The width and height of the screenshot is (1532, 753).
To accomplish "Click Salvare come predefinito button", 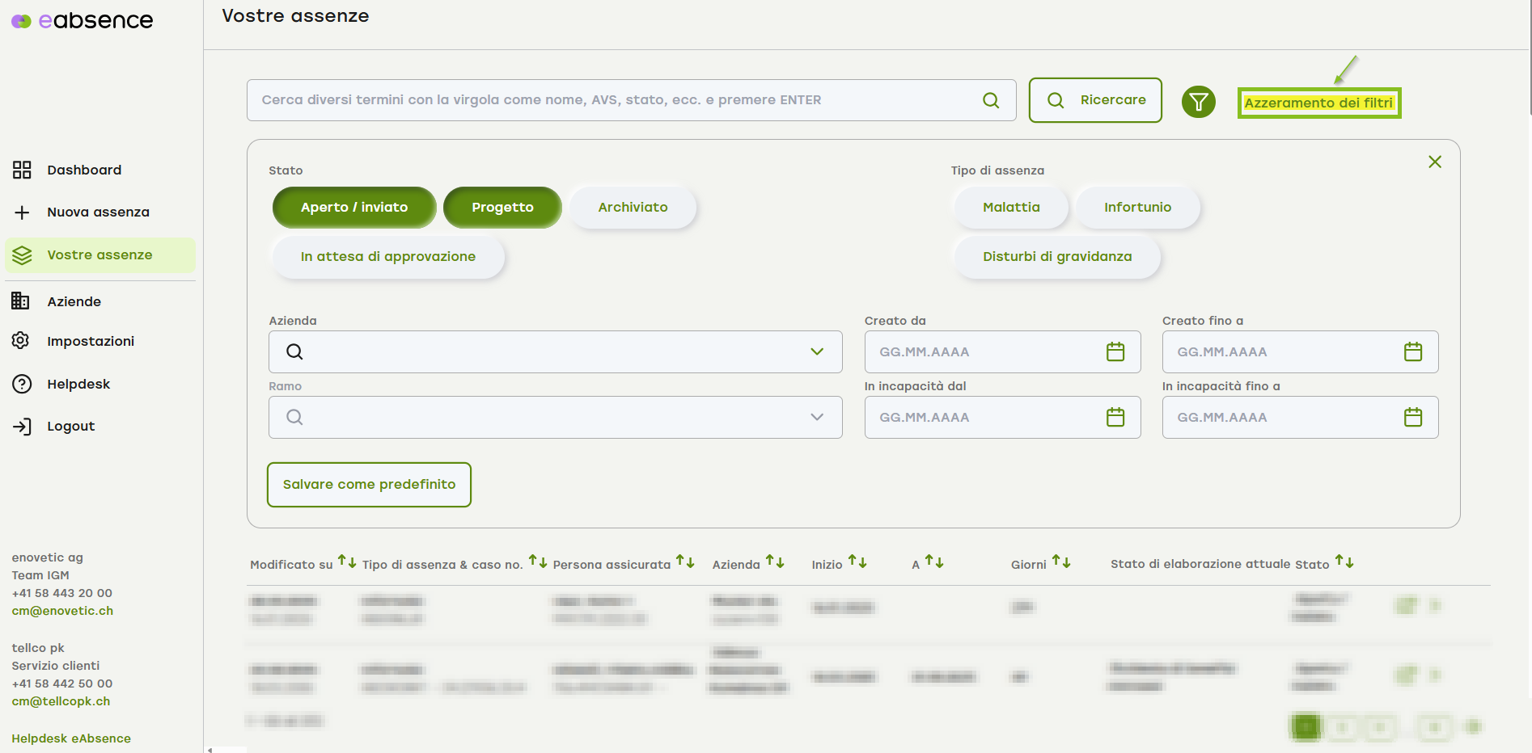I will pyautogui.click(x=369, y=484).
